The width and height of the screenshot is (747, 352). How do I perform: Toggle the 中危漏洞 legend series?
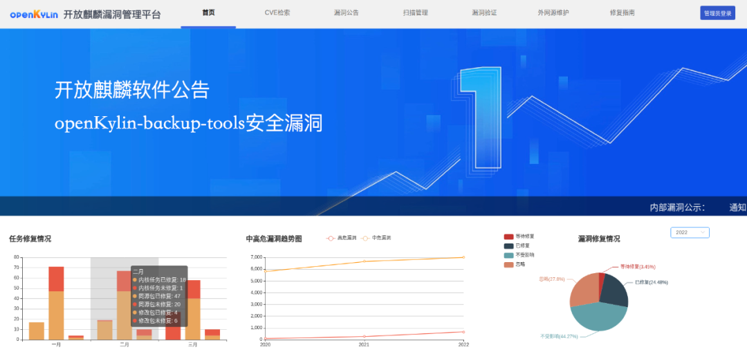[x=376, y=238]
